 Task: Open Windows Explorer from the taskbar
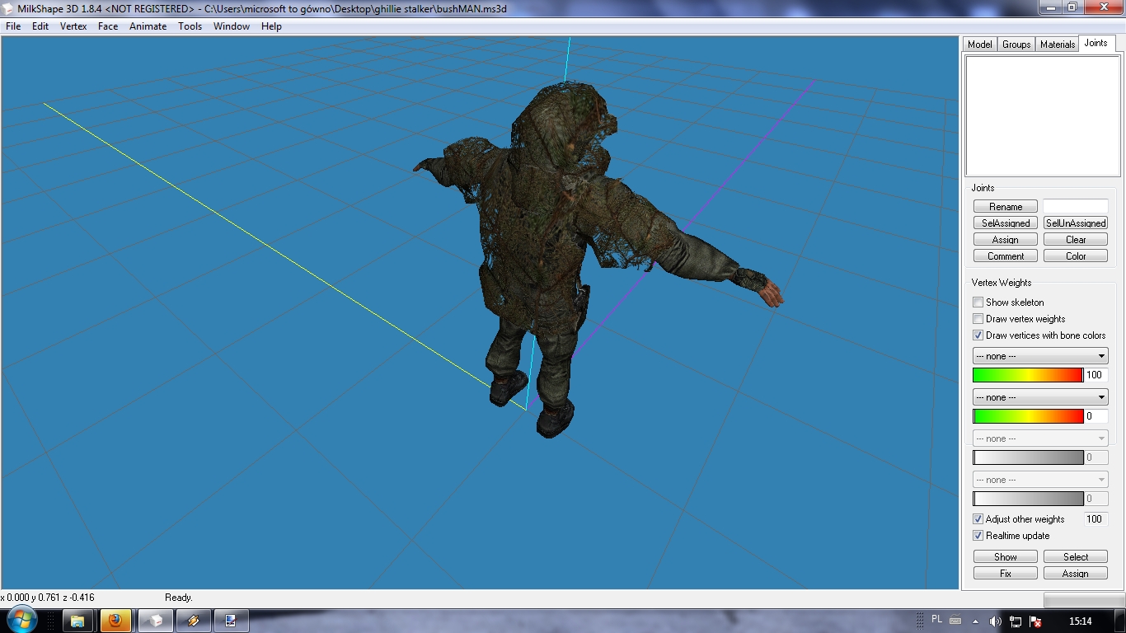pos(77,621)
